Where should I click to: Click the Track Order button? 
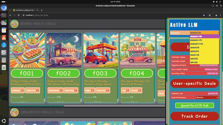point(194,116)
